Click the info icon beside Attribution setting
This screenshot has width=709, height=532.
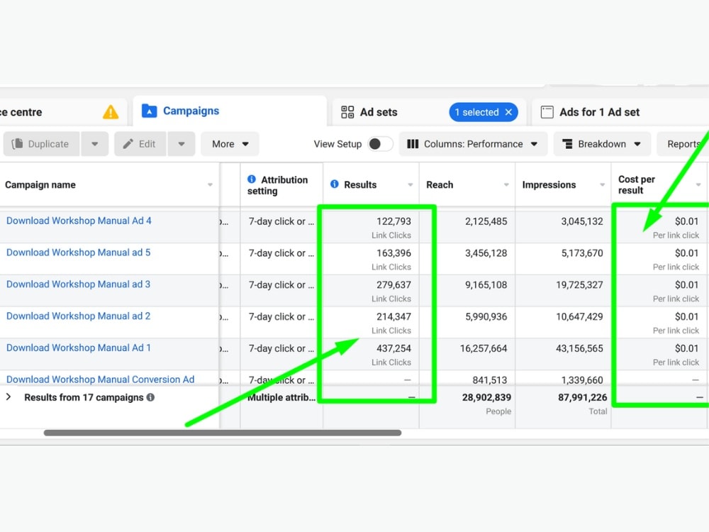[x=252, y=179]
